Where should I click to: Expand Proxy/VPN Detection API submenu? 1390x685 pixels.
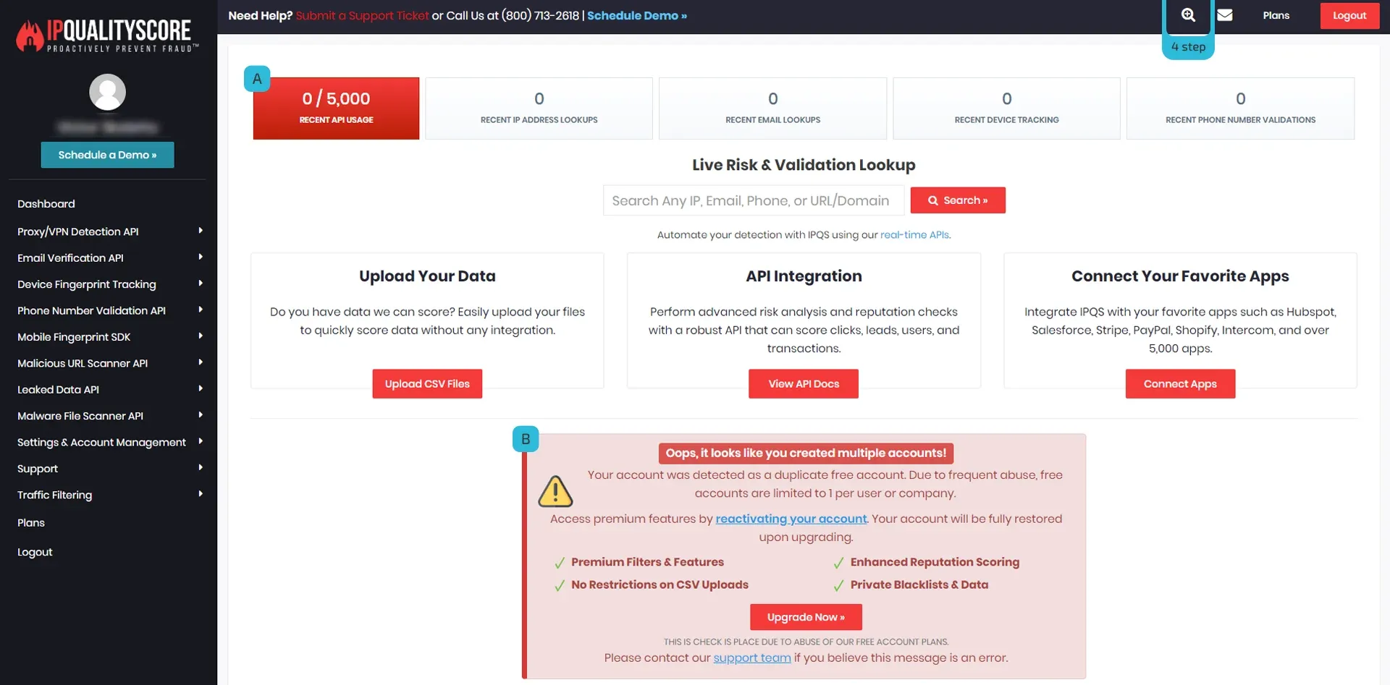(201, 231)
